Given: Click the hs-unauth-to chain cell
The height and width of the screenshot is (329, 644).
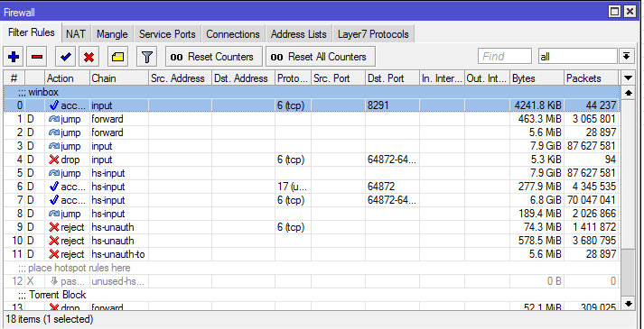Looking at the screenshot, I should tap(118, 254).
